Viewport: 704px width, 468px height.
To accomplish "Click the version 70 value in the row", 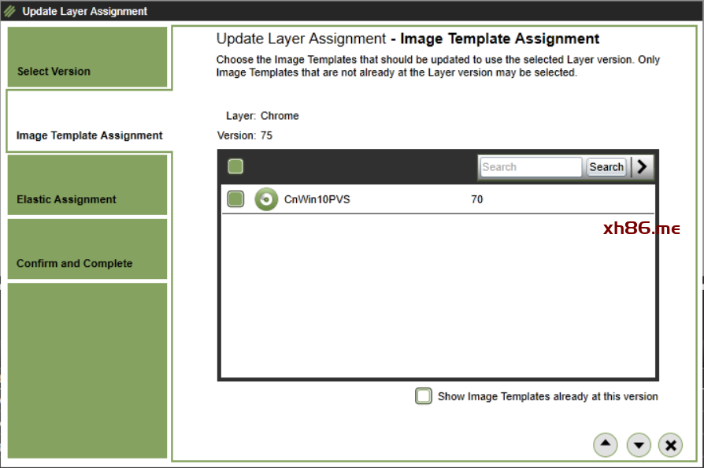I will (x=476, y=199).
